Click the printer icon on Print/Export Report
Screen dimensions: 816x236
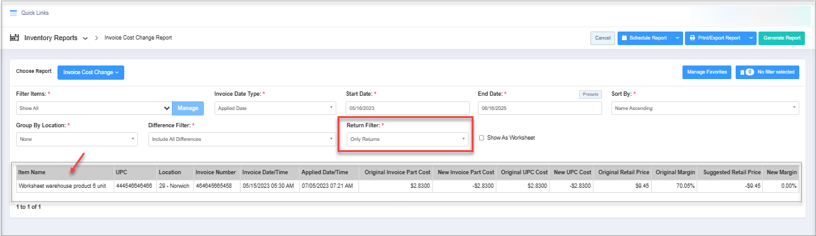(694, 38)
